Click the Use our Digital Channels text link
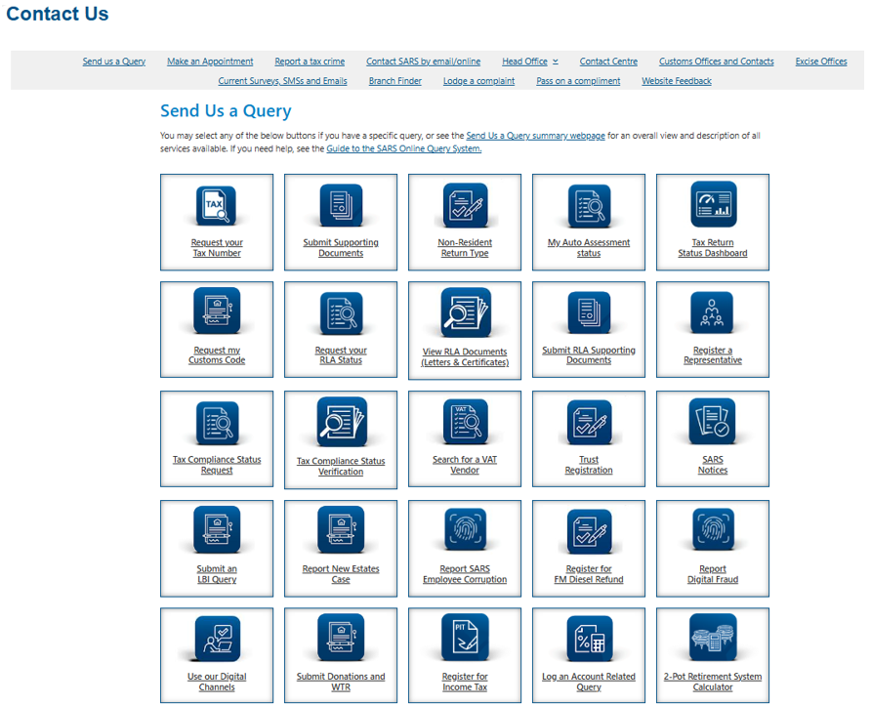Image resolution: width=871 pixels, height=705 pixels. click(x=217, y=683)
